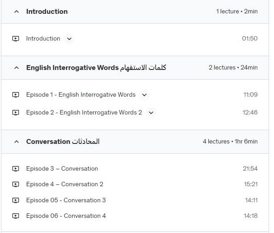This screenshot has width=274, height=233.
Task: Collapse the Conversation section chevron
Action: coord(17,142)
